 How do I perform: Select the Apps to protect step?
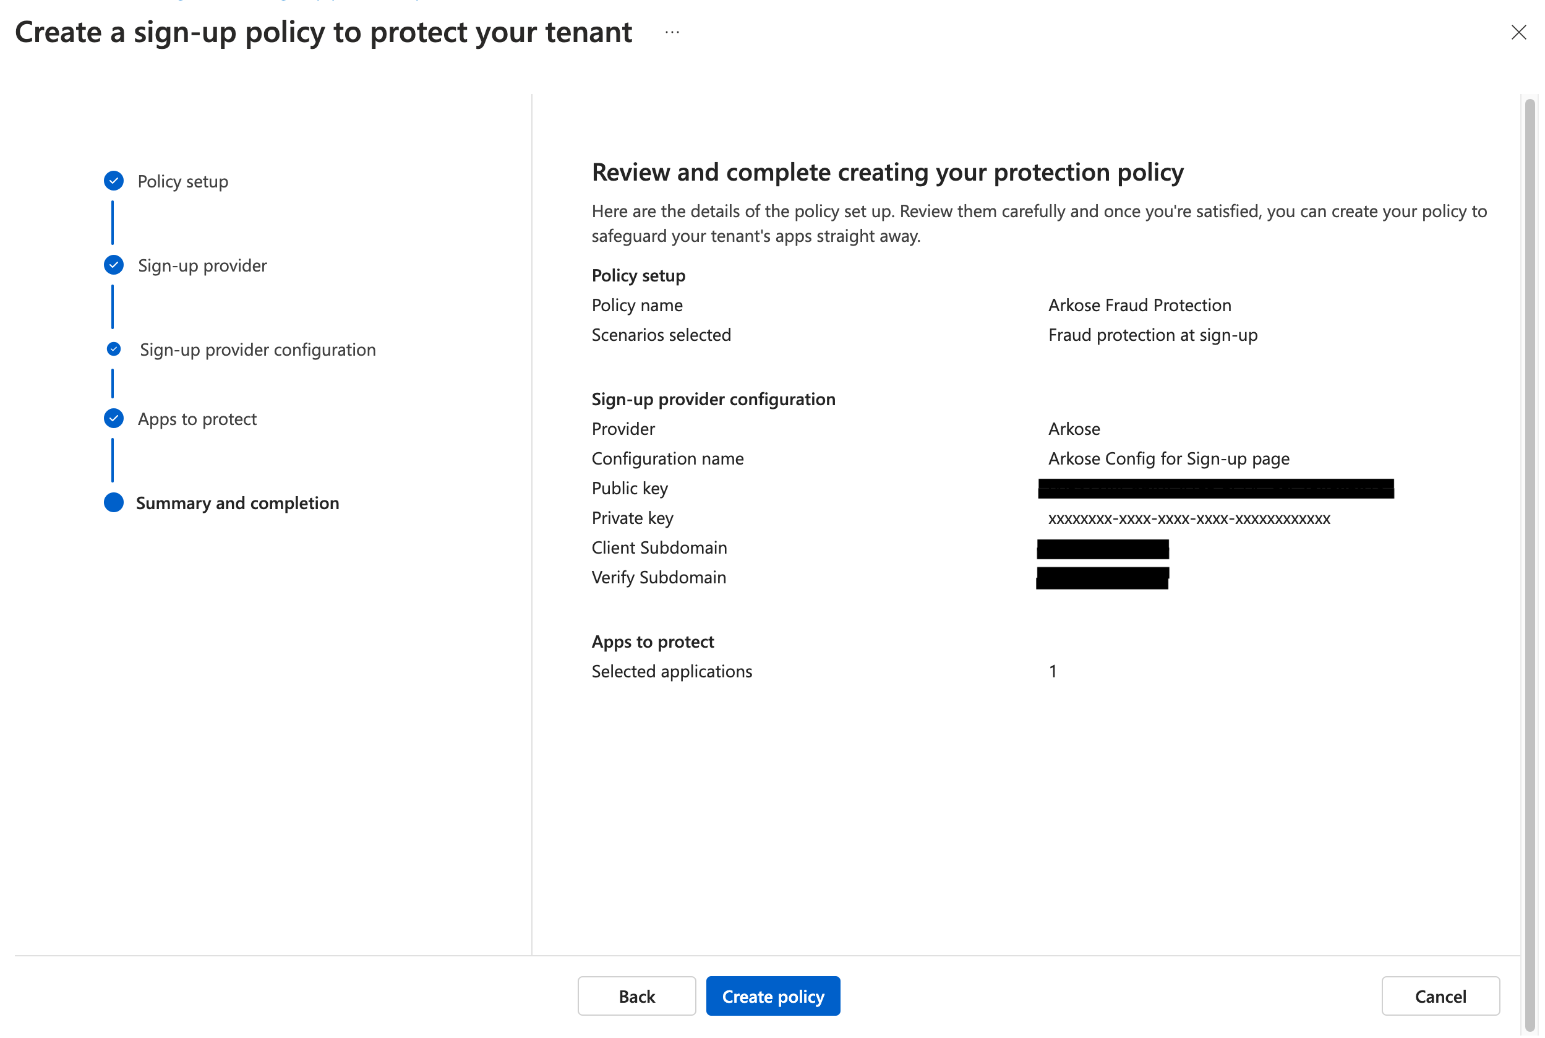[x=197, y=419]
